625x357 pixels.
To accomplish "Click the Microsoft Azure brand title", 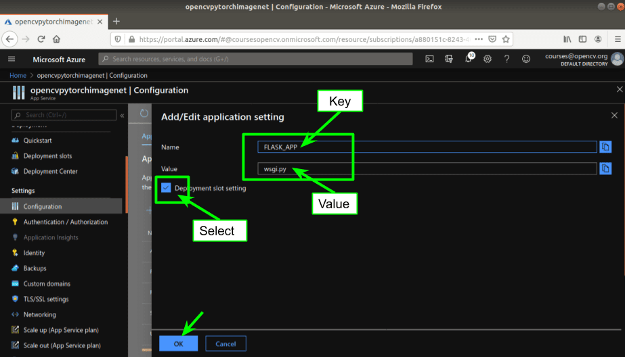I will pyautogui.click(x=59, y=59).
